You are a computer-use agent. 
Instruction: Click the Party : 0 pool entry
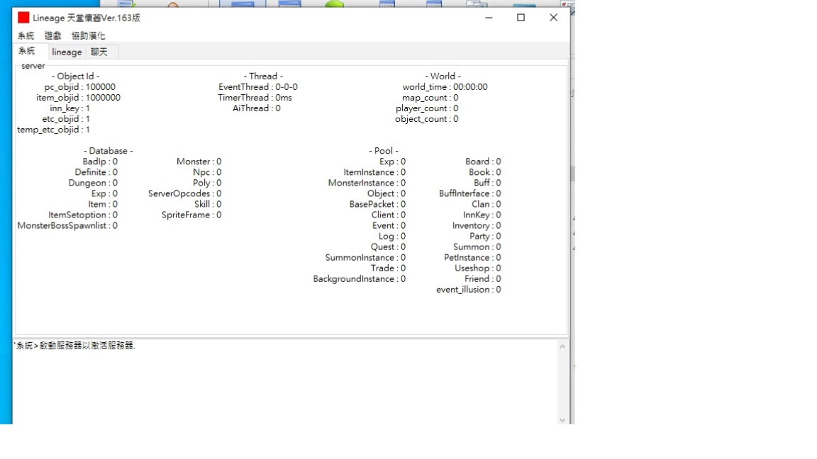click(x=485, y=237)
